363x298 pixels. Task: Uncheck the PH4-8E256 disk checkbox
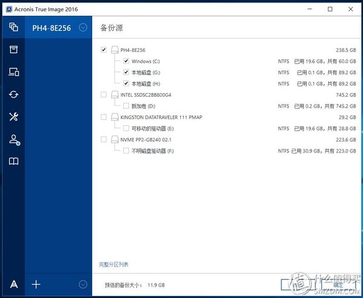point(103,50)
